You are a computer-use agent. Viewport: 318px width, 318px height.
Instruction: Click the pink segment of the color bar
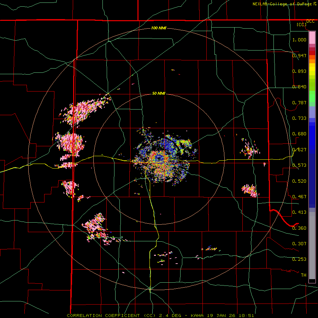(x=312, y=38)
